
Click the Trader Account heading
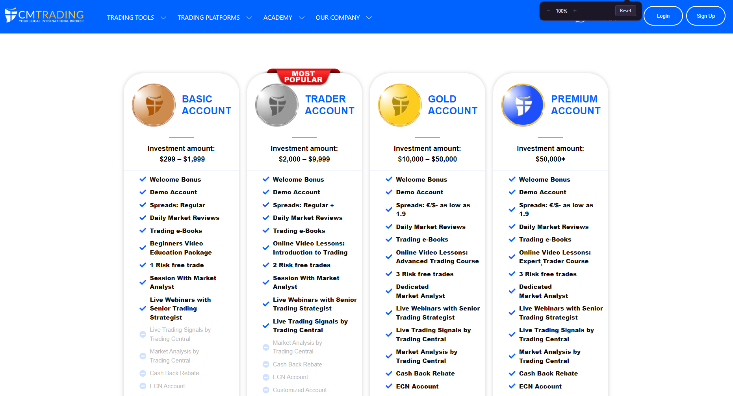330,105
